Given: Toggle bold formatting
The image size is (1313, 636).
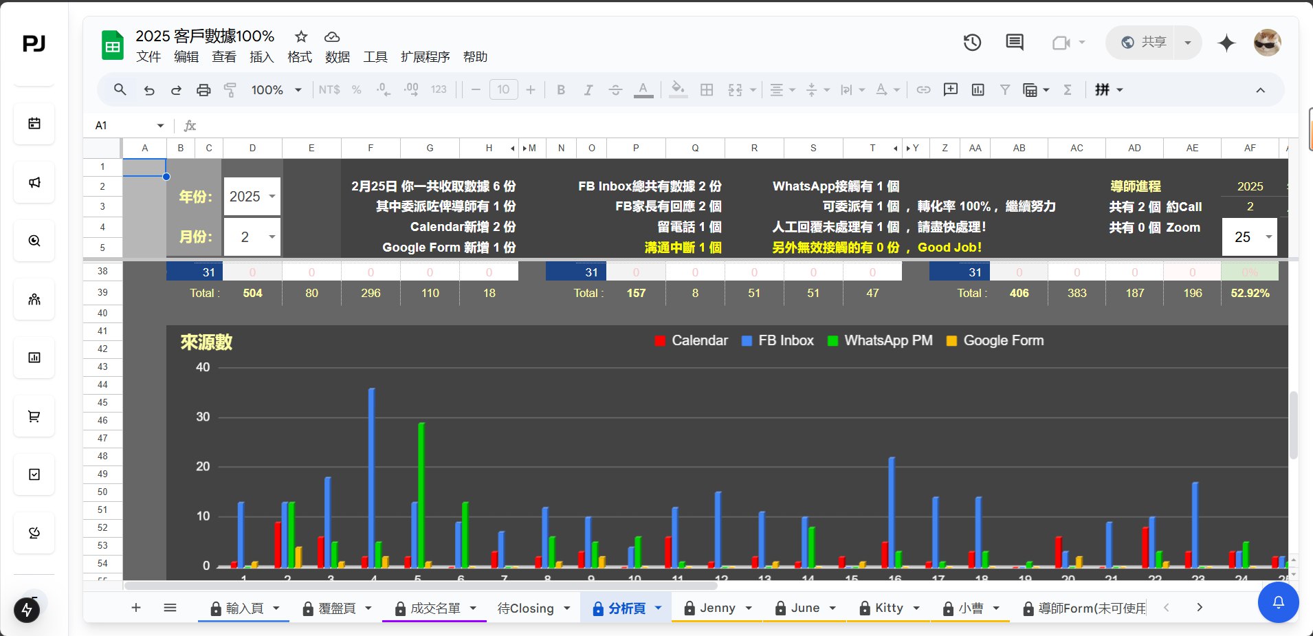Looking at the screenshot, I should [561, 89].
